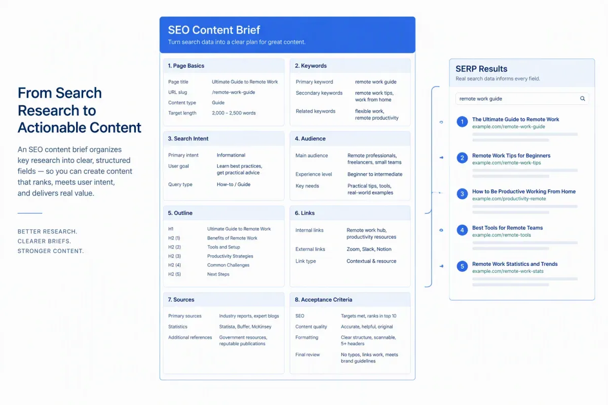608x405 pixels.
Task: Open 'Remote Work Statistics and Trends' result
Action: point(515,264)
